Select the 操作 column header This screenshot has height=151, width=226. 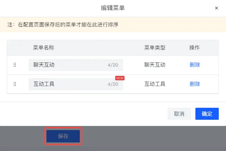194,48
